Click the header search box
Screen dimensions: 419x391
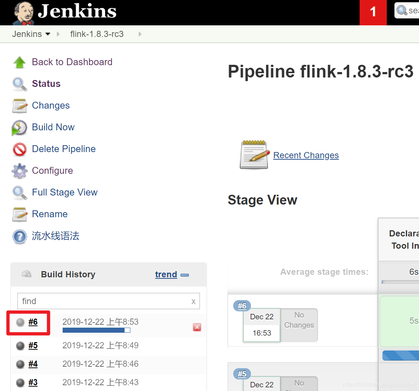(407, 10)
